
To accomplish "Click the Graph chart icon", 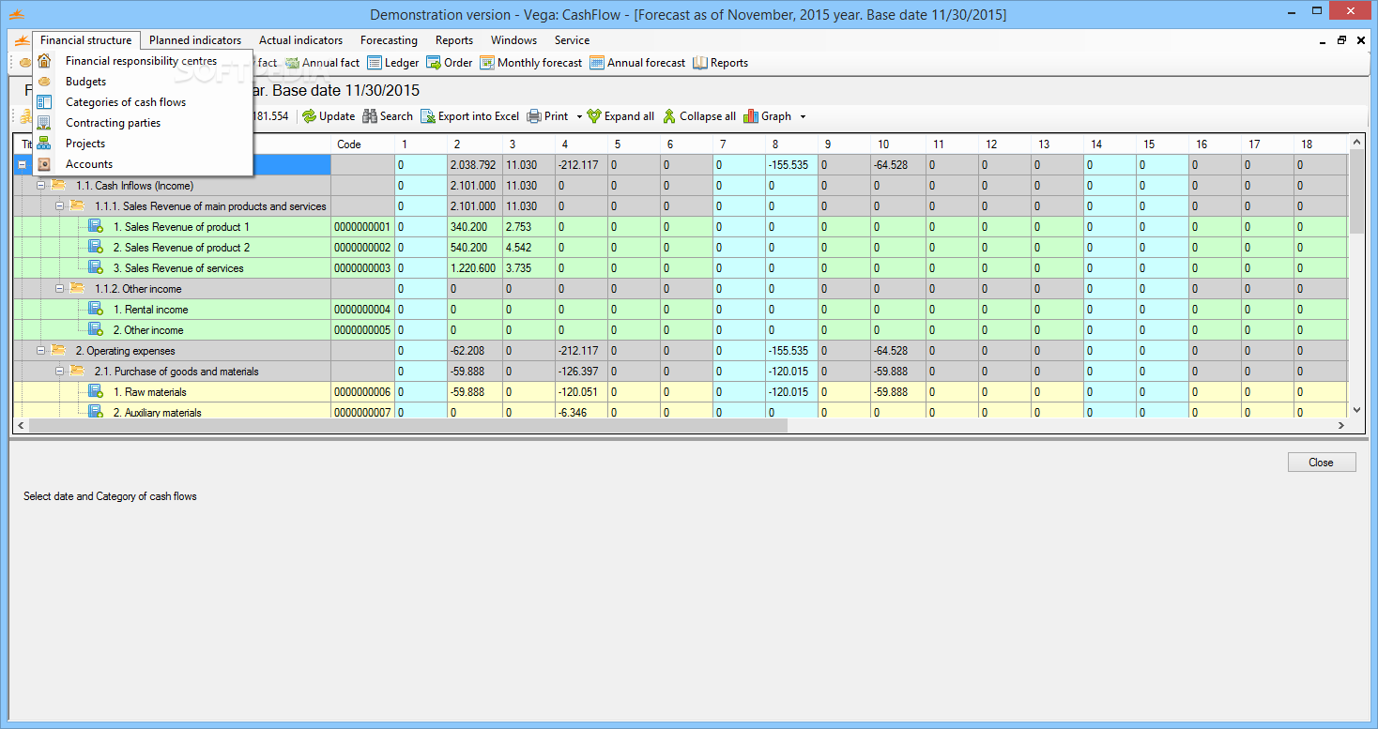I will pyautogui.click(x=751, y=116).
